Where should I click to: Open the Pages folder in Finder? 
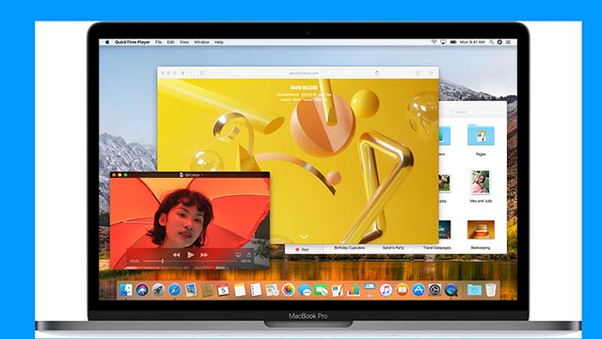[481, 136]
